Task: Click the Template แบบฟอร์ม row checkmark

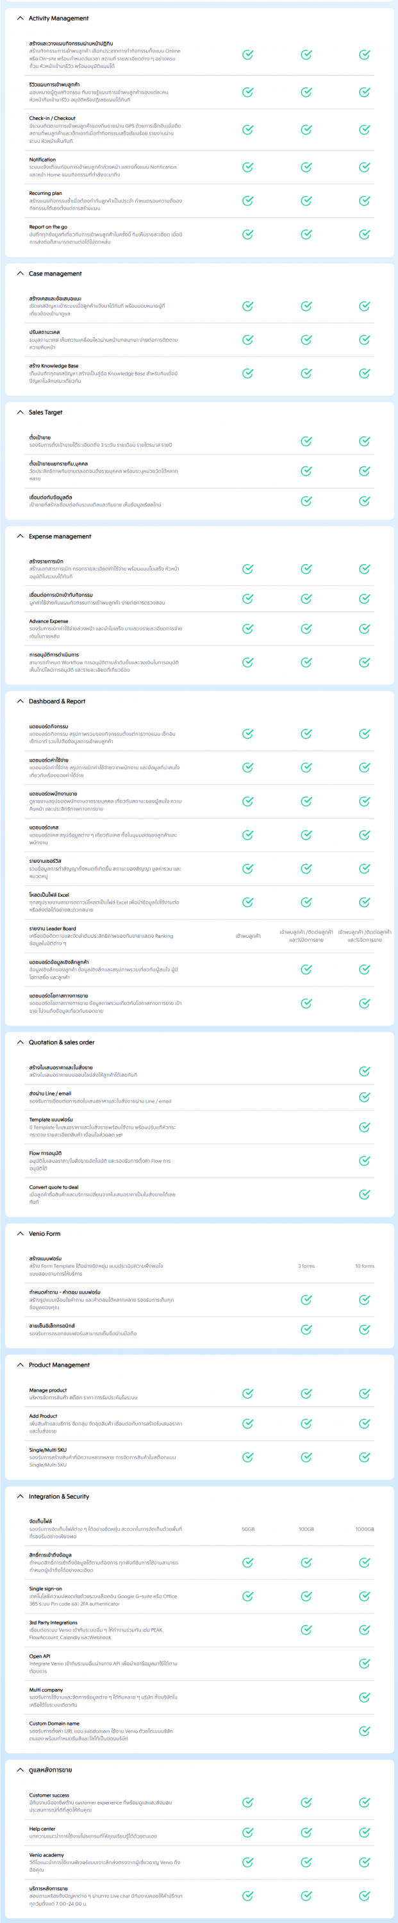Action: (x=365, y=1128)
